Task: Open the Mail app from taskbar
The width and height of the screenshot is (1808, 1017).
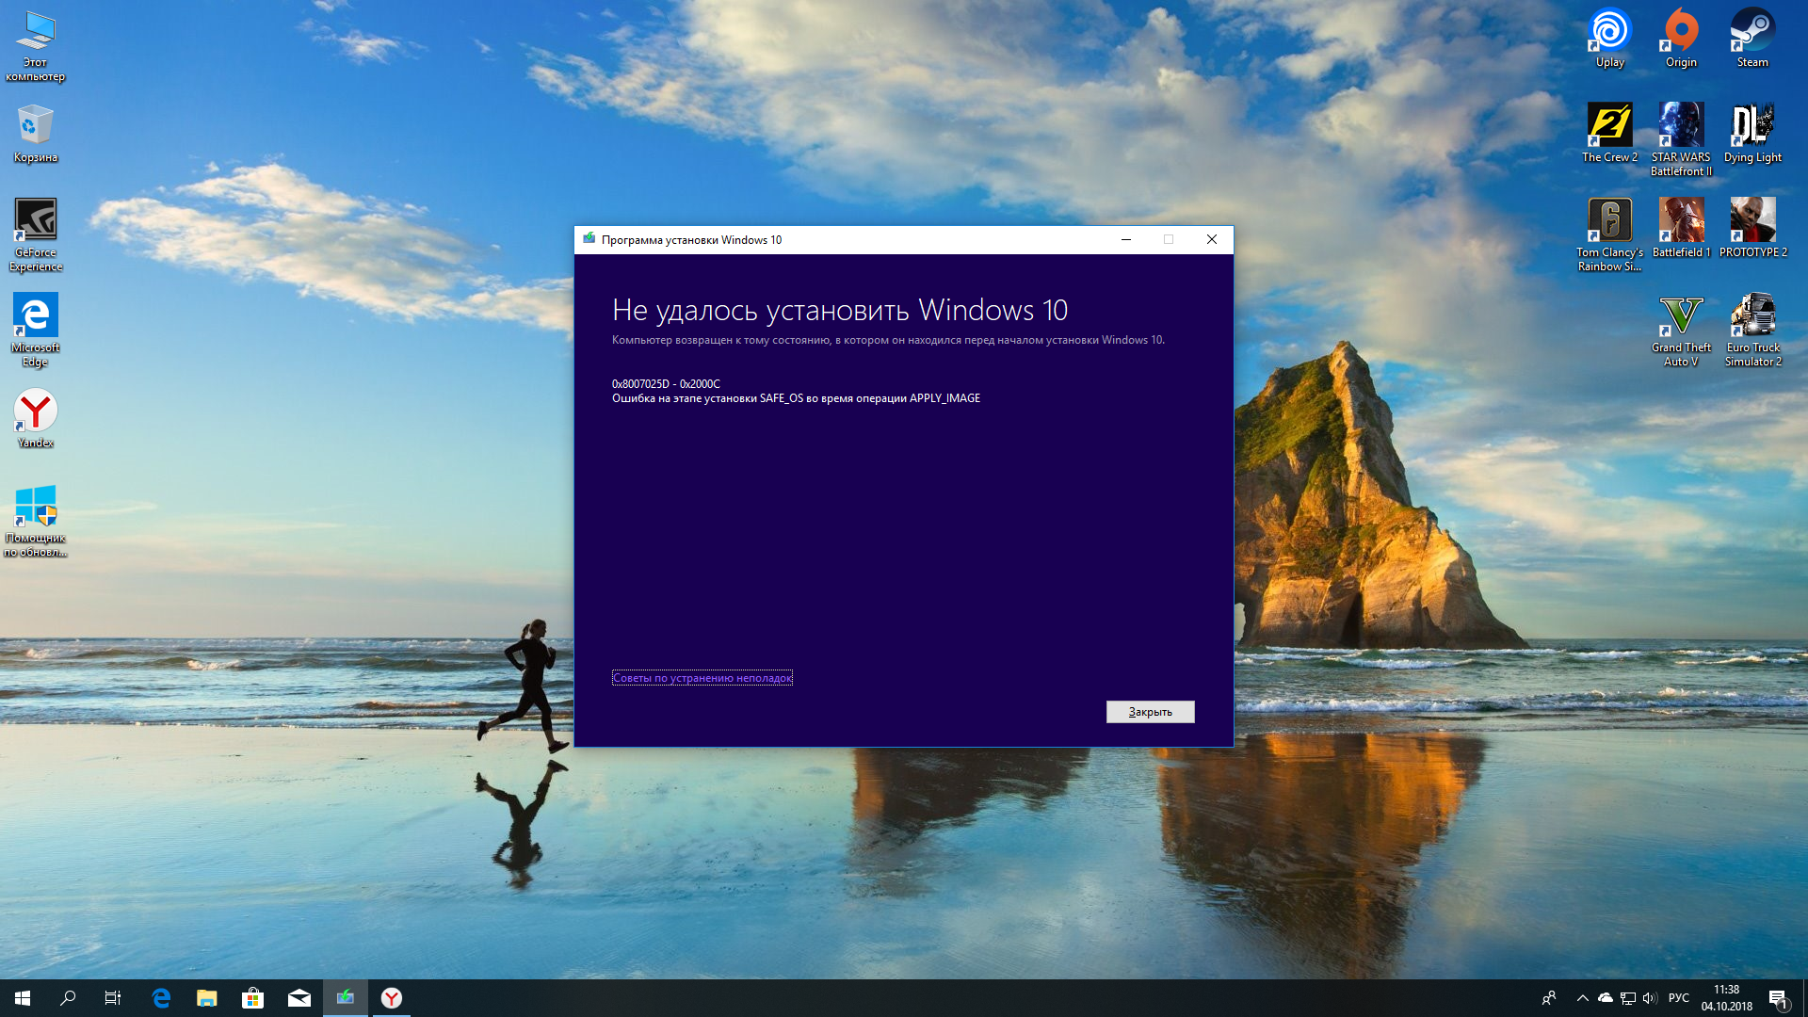Action: click(x=299, y=998)
